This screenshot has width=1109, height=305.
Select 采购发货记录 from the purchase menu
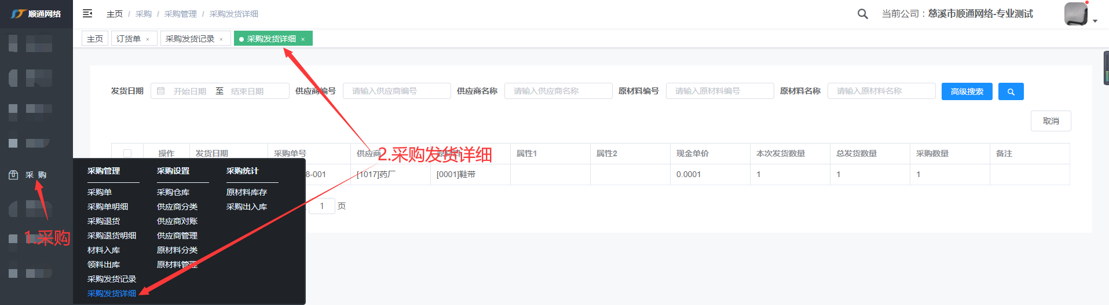[x=112, y=279]
